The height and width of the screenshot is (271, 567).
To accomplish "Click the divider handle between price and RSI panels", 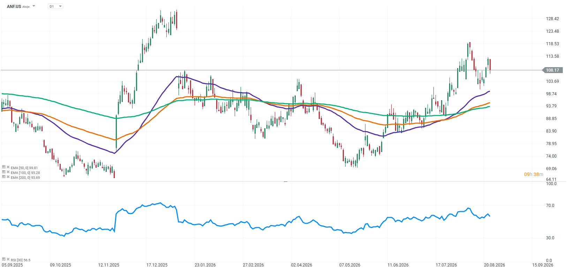I will pos(286,182).
